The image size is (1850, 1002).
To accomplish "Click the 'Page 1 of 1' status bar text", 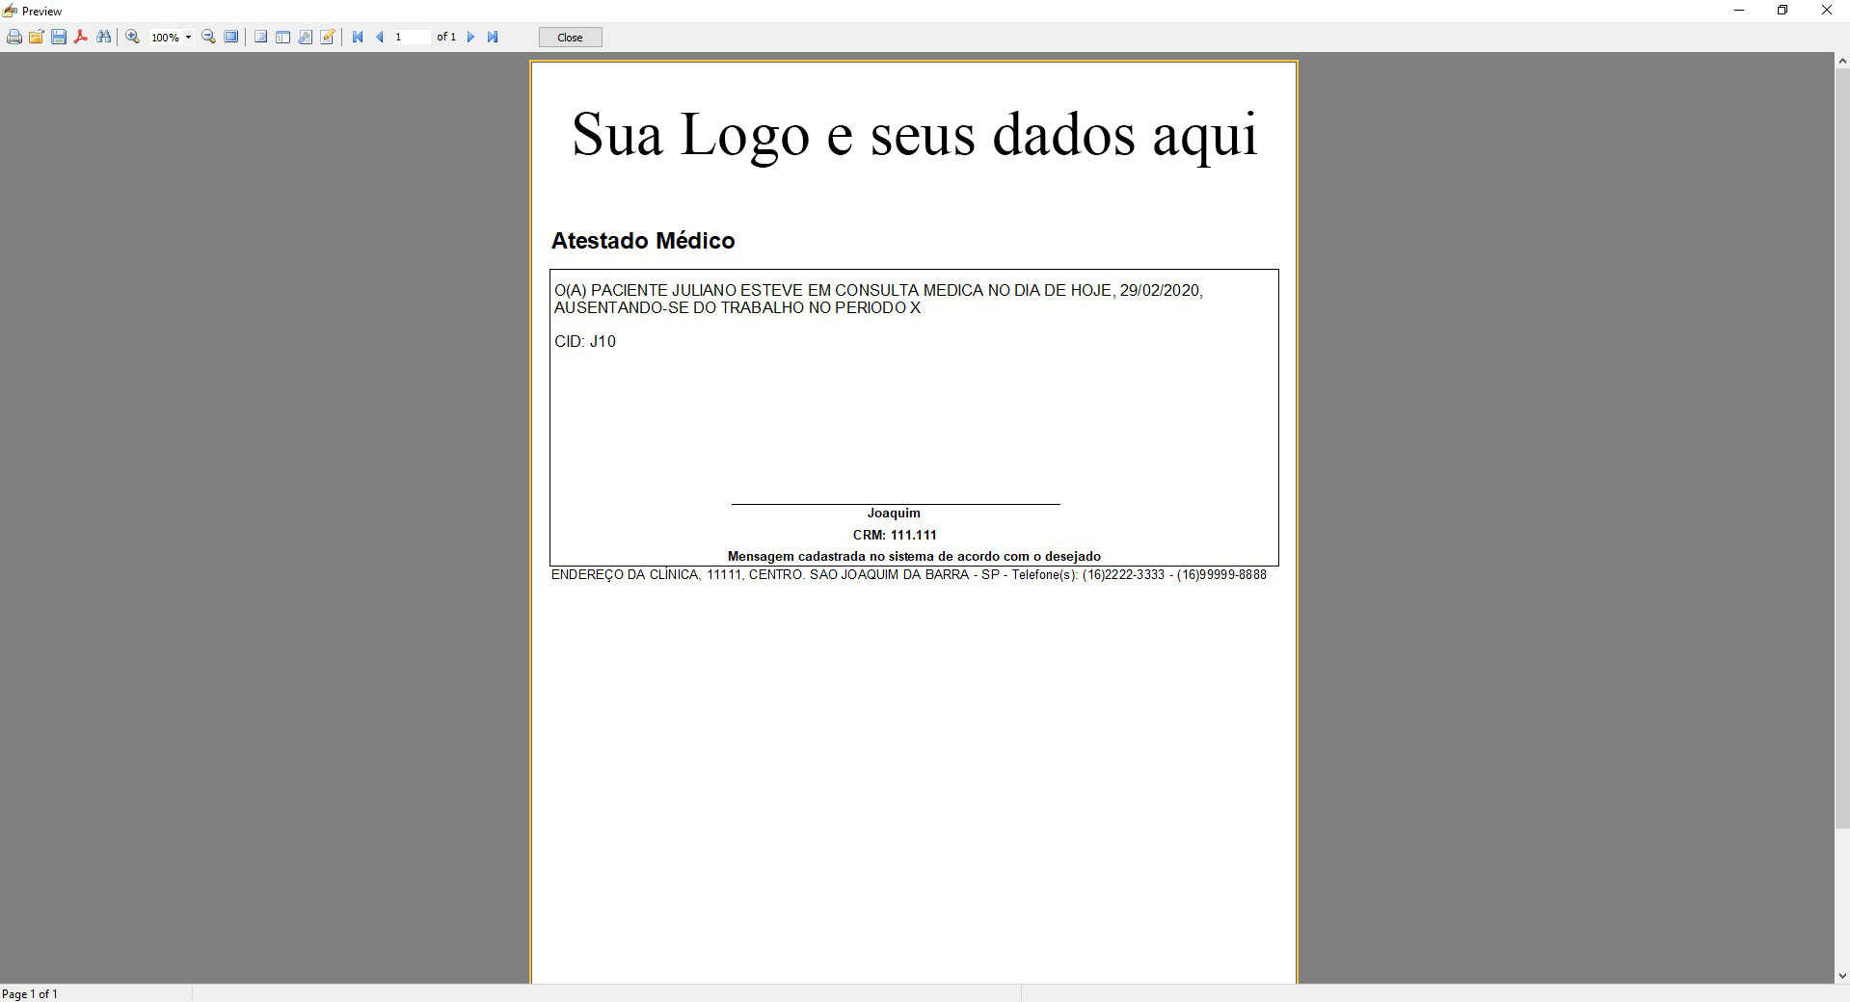I will pos(30,993).
